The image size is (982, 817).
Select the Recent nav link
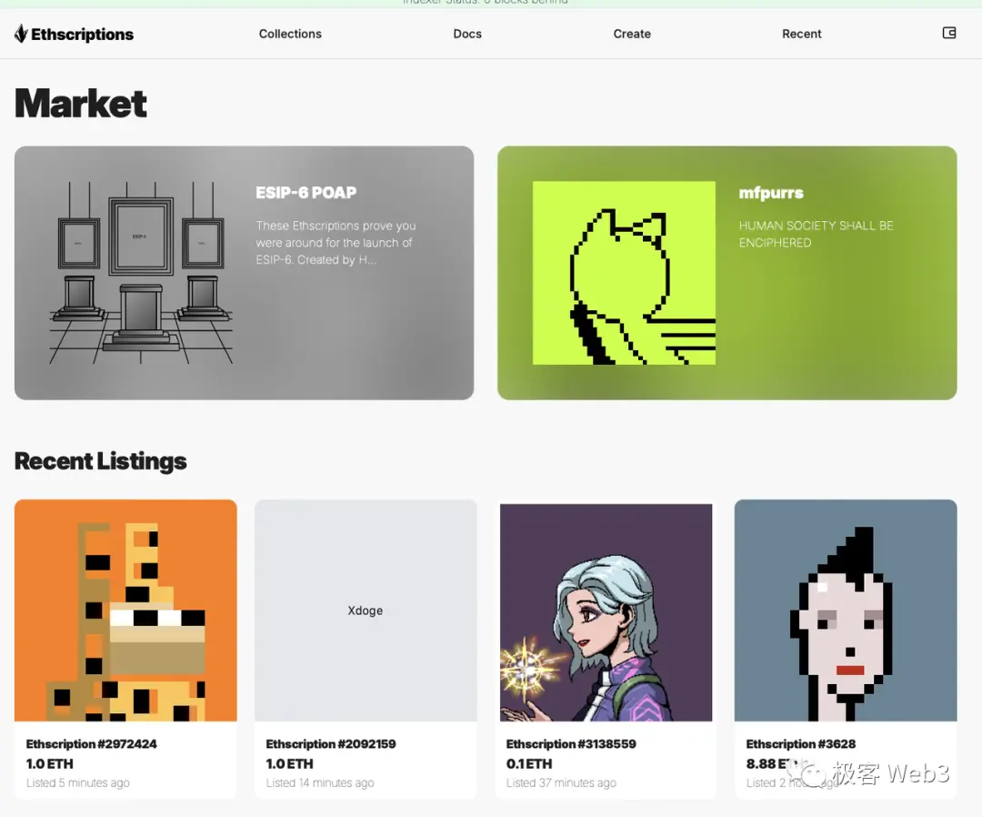pyautogui.click(x=802, y=34)
